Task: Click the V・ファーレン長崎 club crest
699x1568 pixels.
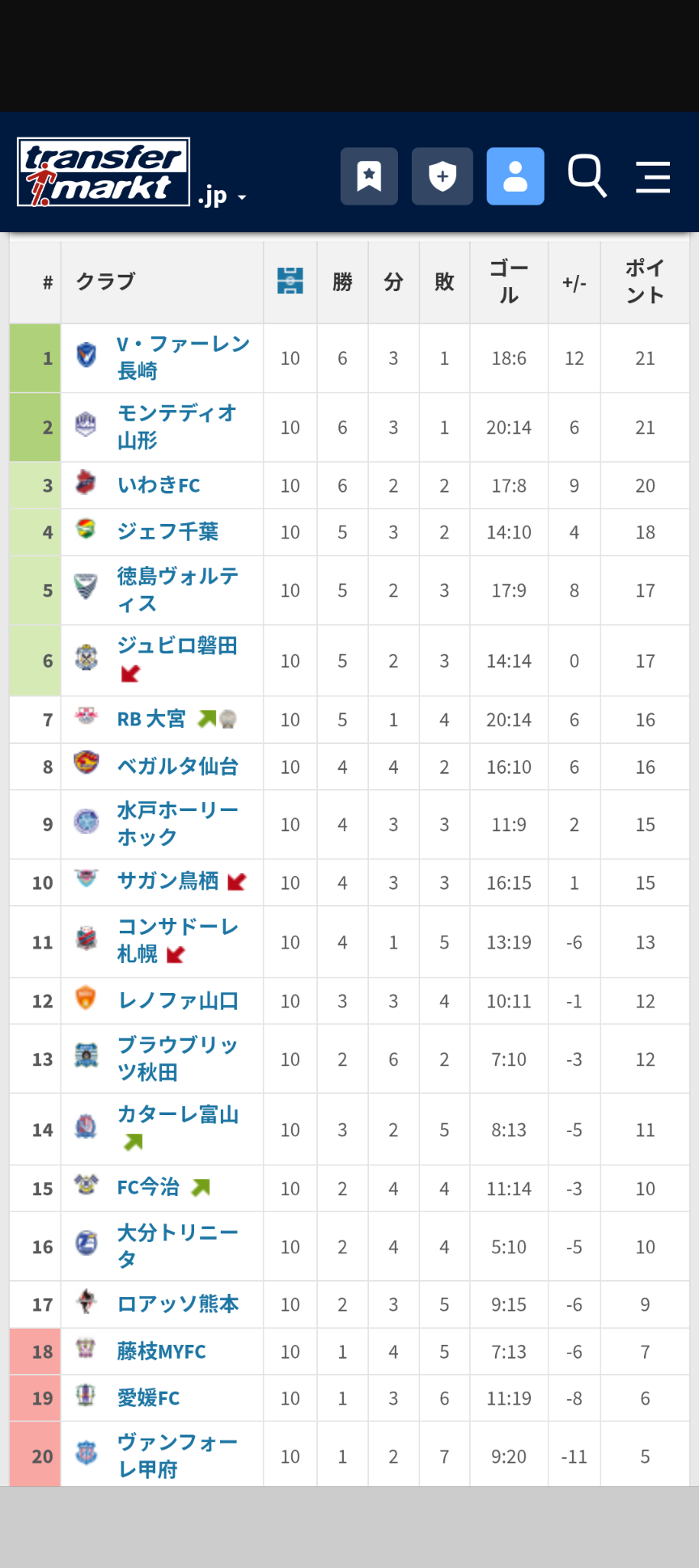Action: (86, 355)
